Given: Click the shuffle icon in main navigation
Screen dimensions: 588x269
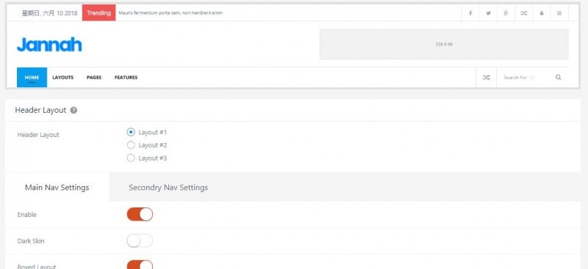Looking at the screenshot, I should point(486,78).
